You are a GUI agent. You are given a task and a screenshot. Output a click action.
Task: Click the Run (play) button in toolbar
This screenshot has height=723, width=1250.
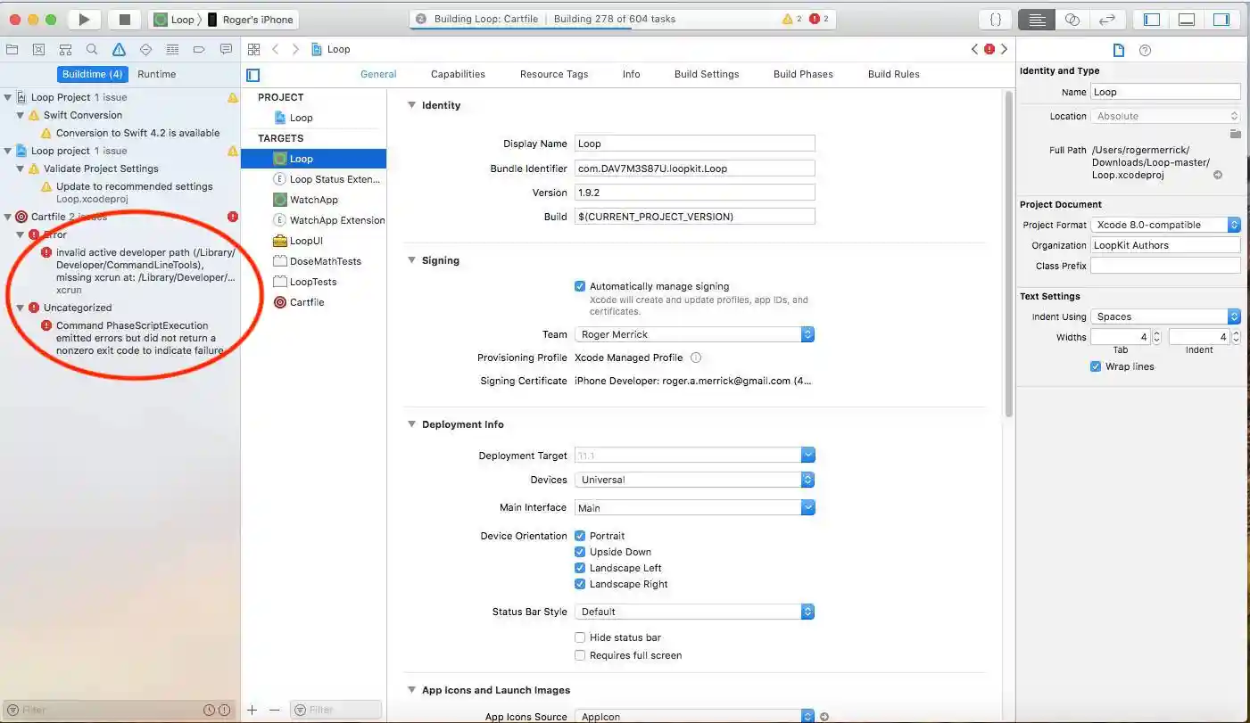click(84, 19)
